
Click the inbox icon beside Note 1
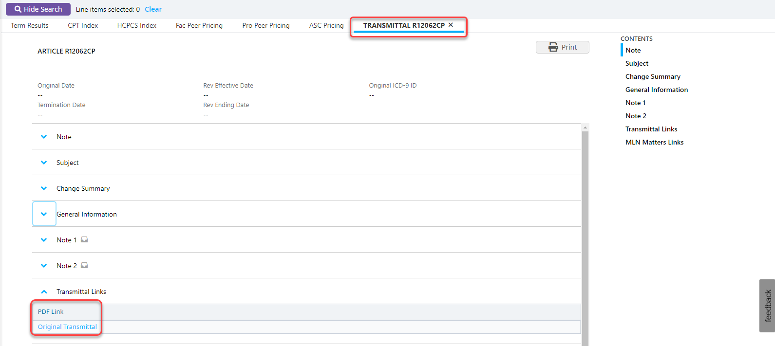click(x=84, y=239)
